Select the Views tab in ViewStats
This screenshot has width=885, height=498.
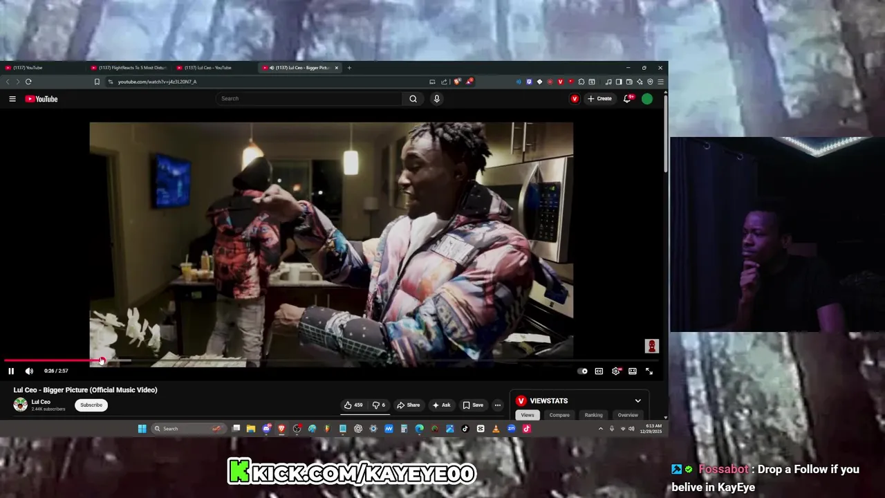(528, 415)
